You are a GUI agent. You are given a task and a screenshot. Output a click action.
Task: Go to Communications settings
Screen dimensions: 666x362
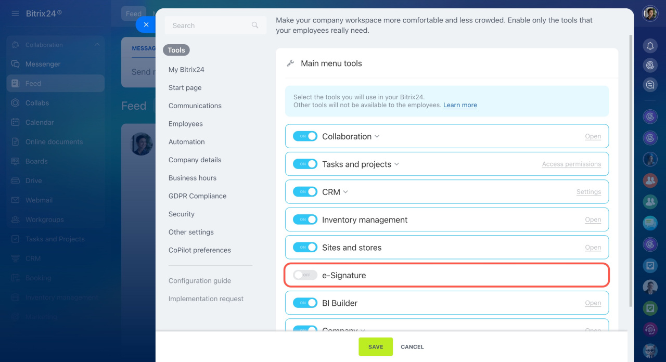coord(195,106)
